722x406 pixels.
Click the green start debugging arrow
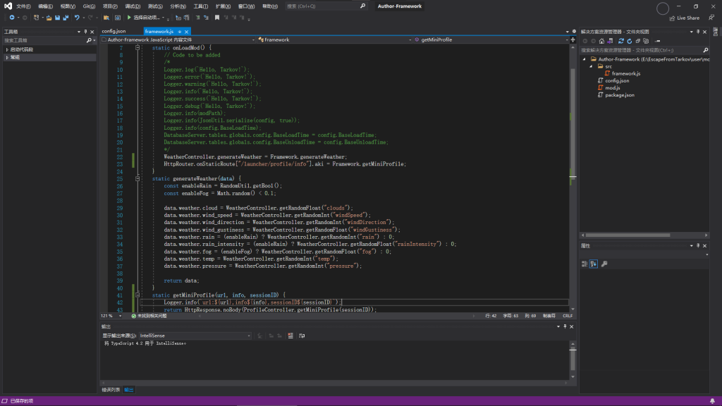click(x=129, y=18)
